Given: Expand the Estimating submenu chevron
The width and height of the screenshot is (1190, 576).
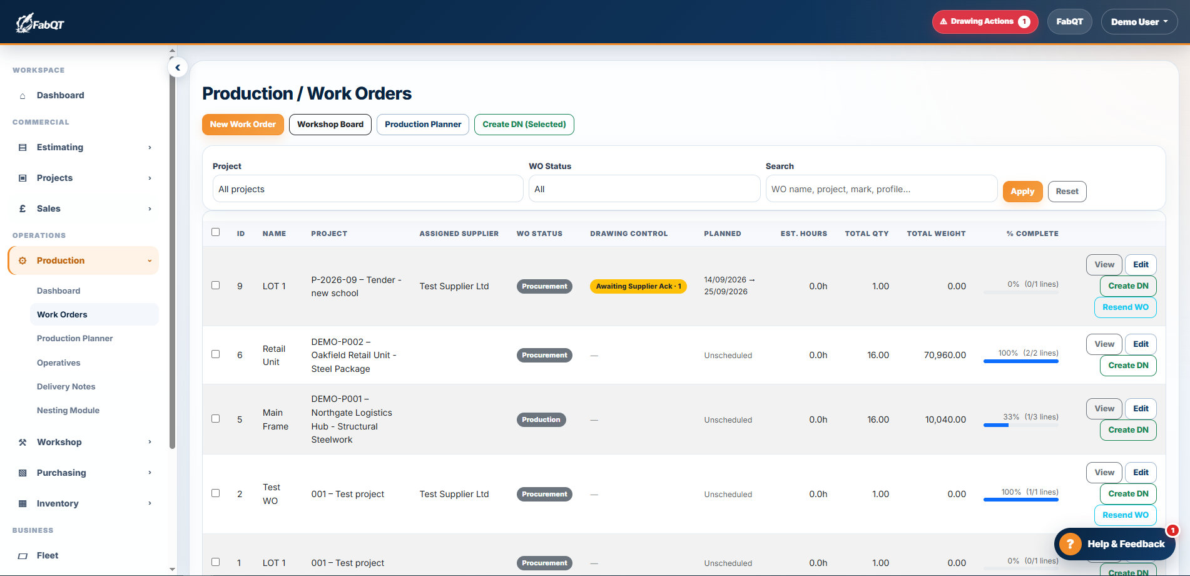Looking at the screenshot, I should point(150,148).
